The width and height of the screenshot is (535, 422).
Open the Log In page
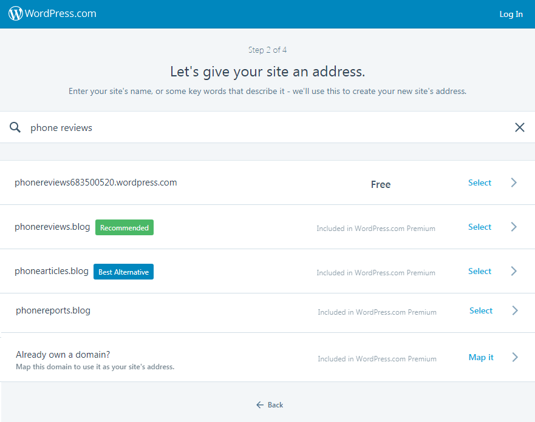click(511, 14)
